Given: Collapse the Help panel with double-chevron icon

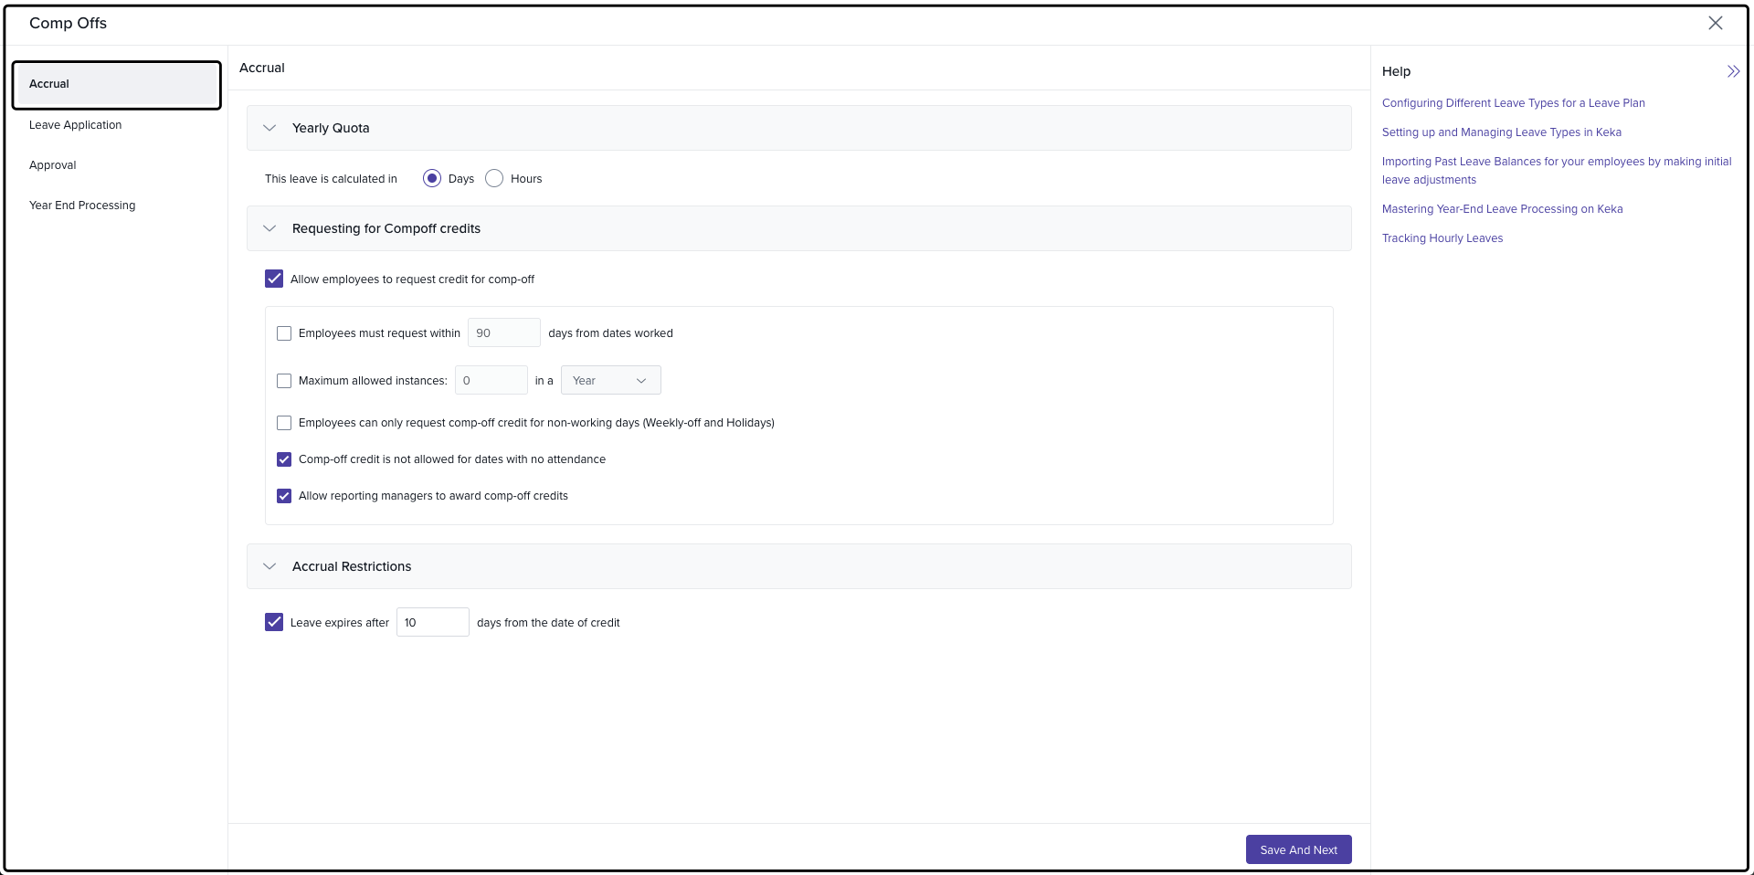Looking at the screenshot, I should 1733,71.
